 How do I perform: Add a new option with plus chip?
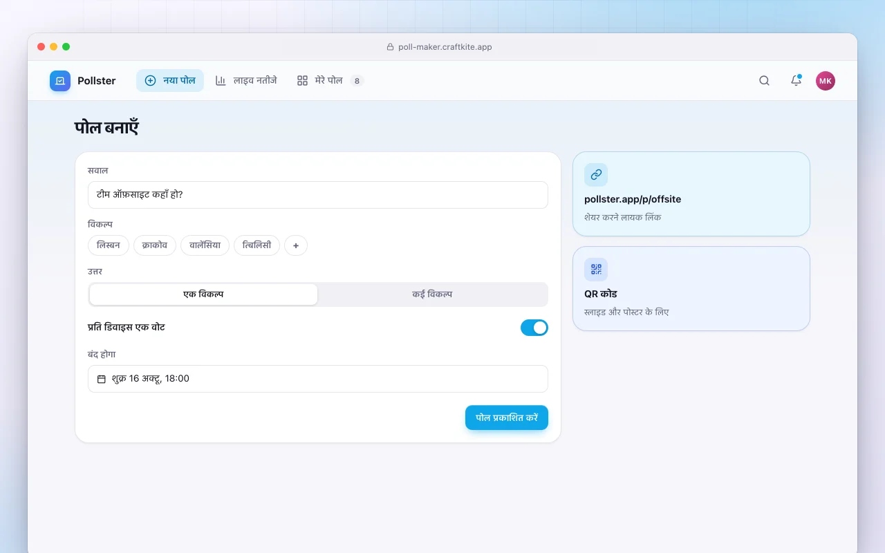click(x=296, y=245)
